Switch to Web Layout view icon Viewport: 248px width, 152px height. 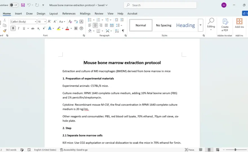[x=218, y=150]
